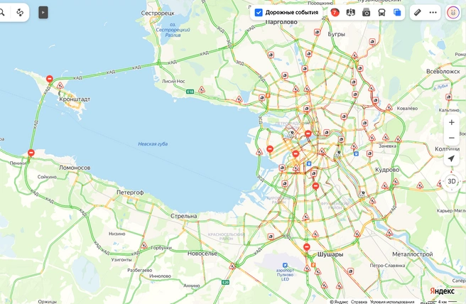The image size is (466, 304).
Task: Open Условия использования terms link
Action: click(x=392, y=301)
